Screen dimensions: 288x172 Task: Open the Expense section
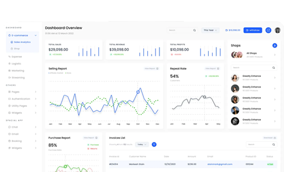(15, 57)
